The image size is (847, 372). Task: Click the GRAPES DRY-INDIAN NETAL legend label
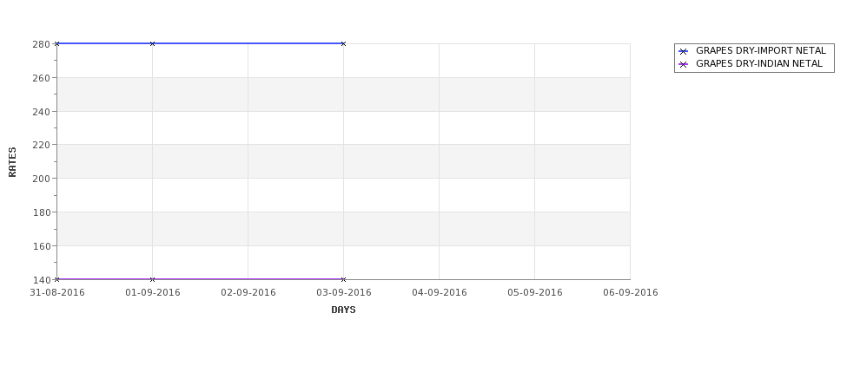tap(759, 63)
